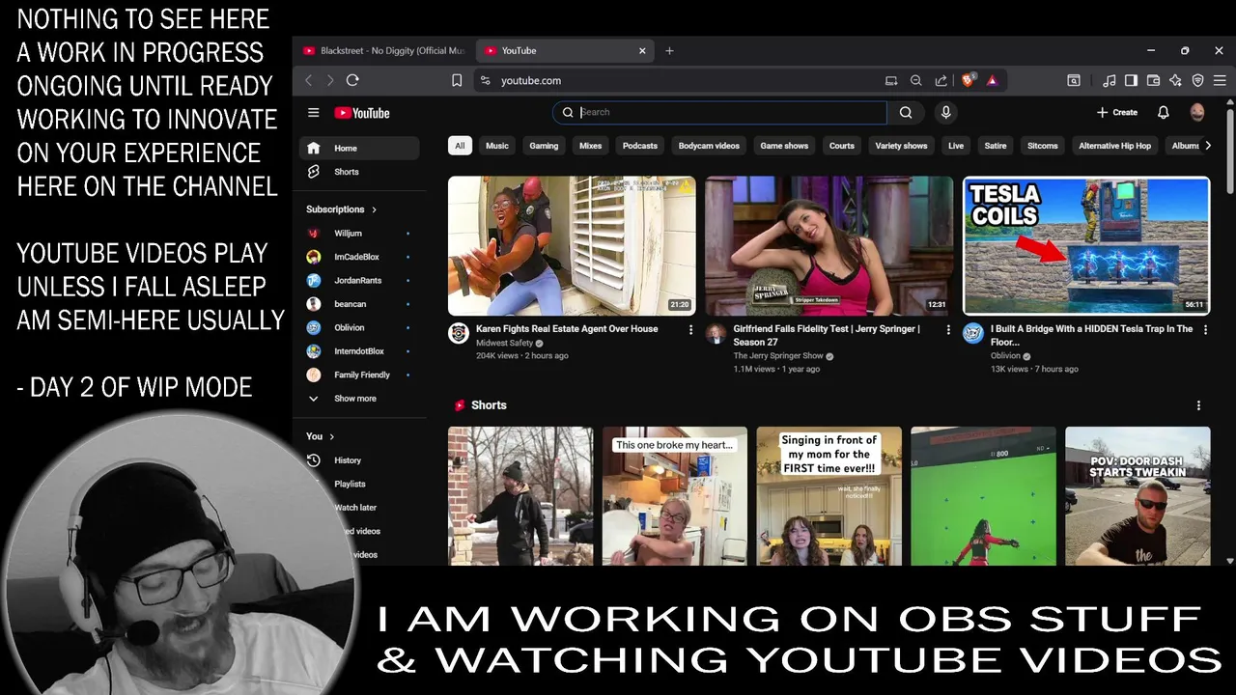Toggle the browser sidebar panel icon
This screenshot has width=1236, height=695.
coord(1131,80)
